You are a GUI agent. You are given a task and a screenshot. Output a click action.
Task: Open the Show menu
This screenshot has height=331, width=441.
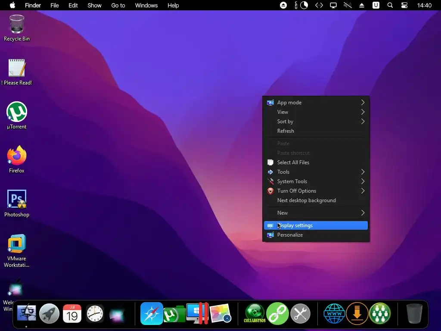pyautogui.click(x=94, y=5)
